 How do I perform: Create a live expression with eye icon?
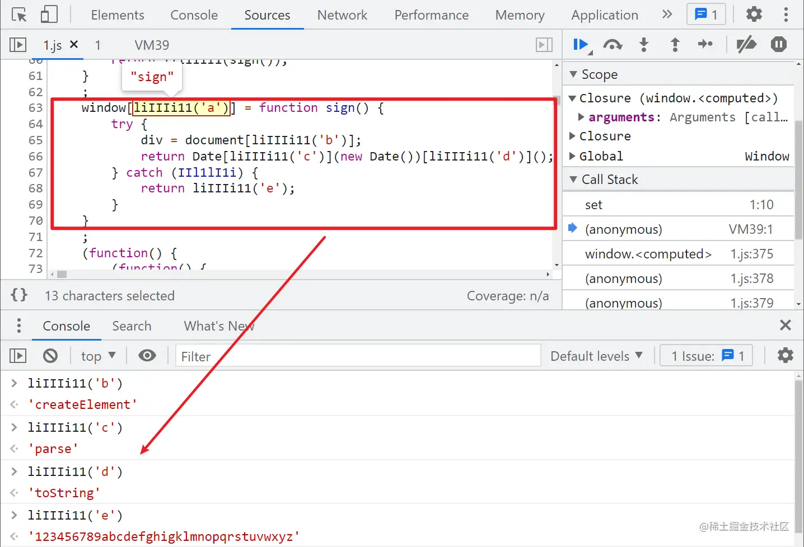[x=147, y=356]
